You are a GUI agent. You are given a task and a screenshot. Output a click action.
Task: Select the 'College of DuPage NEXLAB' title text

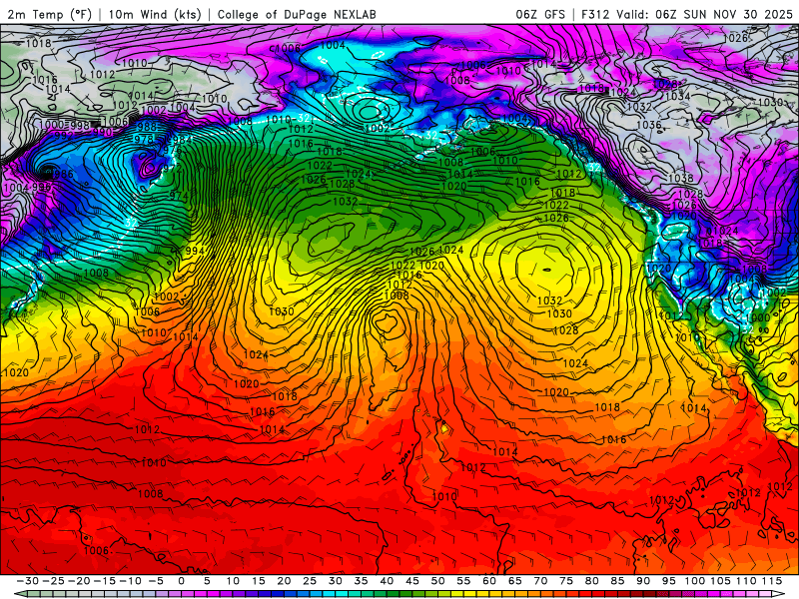pyautogui.click(x=297, y=14)
